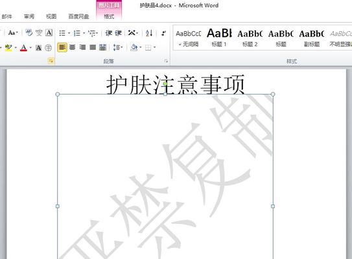Open the 百度网盘 ribbon tab
The image size is (352, 259).
click(78, 16)
